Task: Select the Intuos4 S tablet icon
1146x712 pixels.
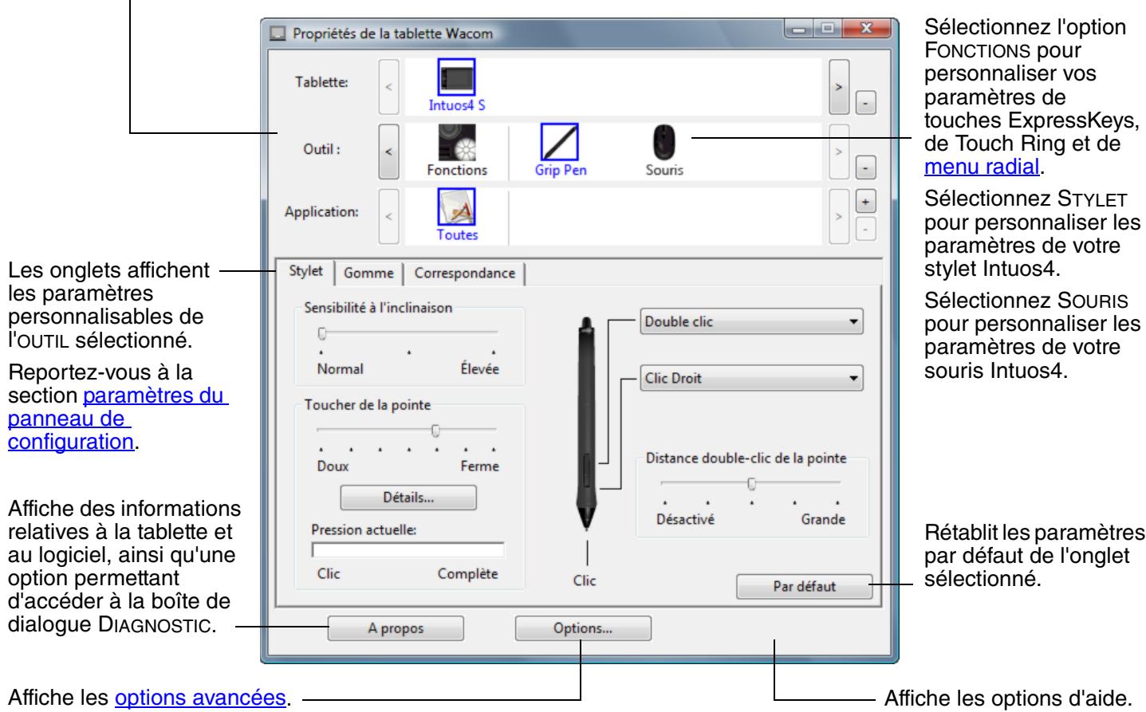Action: pyautogui.click(x=456, y=77)
